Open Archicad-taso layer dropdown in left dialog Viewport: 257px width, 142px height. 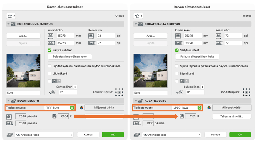(44, 135)
